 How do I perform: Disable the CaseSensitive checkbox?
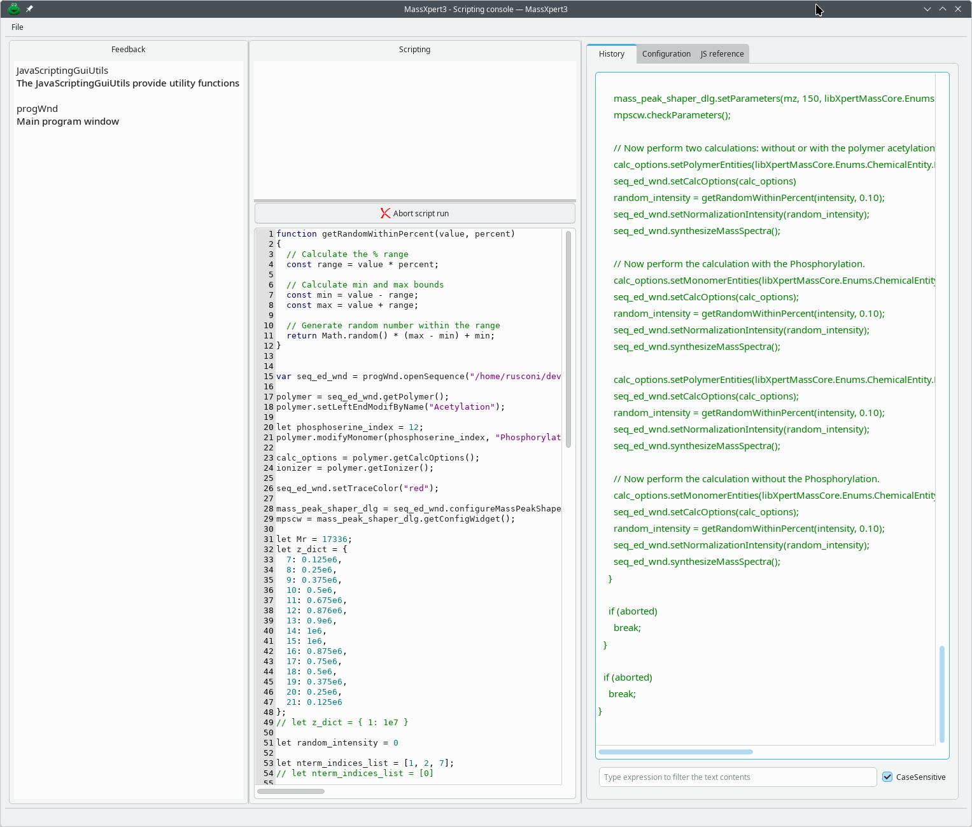[x=887, y=777]
